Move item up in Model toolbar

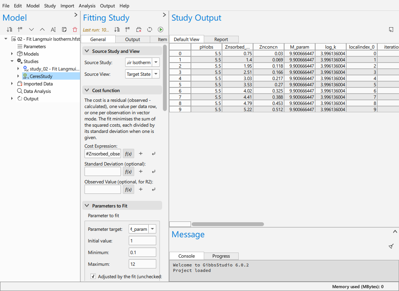[x=42, y=30]
